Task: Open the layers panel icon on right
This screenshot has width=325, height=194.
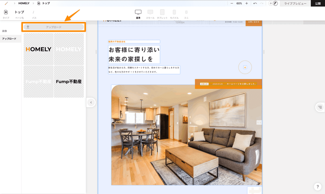Action: point(320,107)
